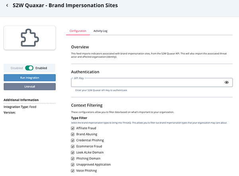Uncheck Phishing Domain checkbox
This screenshot has width=239, height=176.
pos(73,158)
